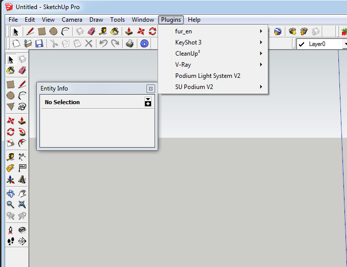The height and width of the screenshot is (267, 347).
Task: Expand the fur_en submenu
Action: pos(213,31)
